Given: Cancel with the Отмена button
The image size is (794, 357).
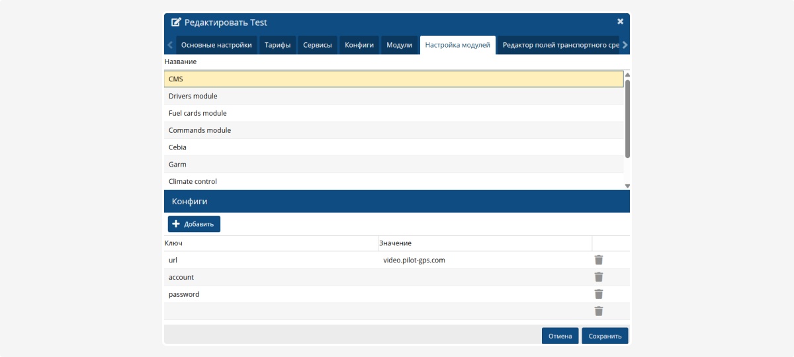Looking at the screenshot, I should tap(560, 336).
